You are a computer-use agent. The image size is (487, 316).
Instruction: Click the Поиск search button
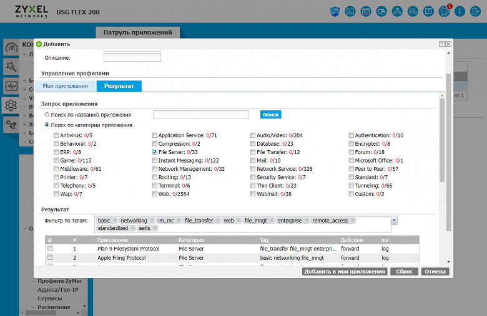pos(271,115)
